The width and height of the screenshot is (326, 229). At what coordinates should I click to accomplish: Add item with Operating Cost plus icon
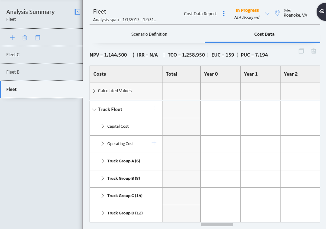pos(154,143)
